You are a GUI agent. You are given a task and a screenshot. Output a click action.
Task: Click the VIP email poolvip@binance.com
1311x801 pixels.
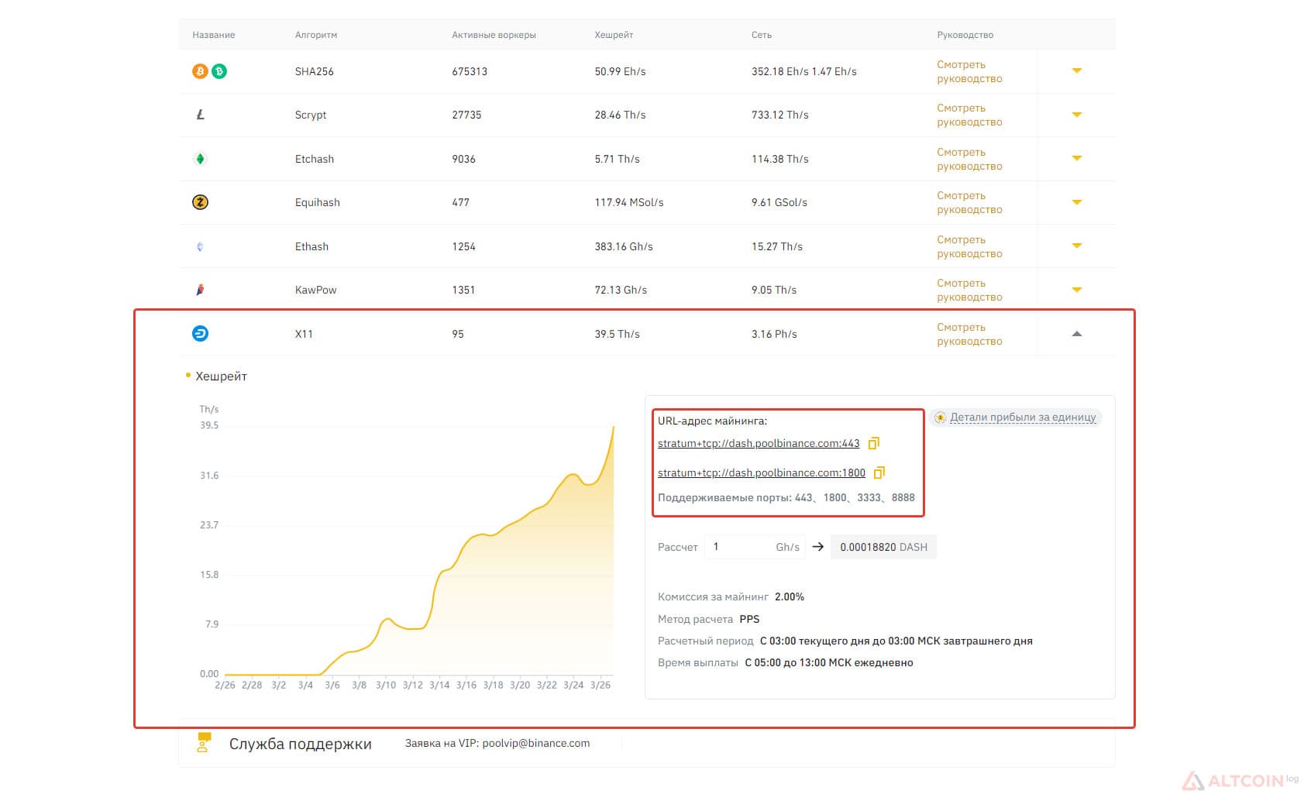tap(535, 743)
